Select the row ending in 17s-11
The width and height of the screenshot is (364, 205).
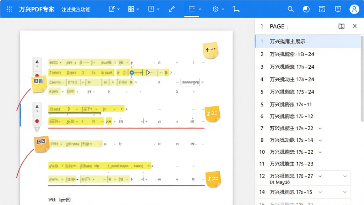pos(308,105)
